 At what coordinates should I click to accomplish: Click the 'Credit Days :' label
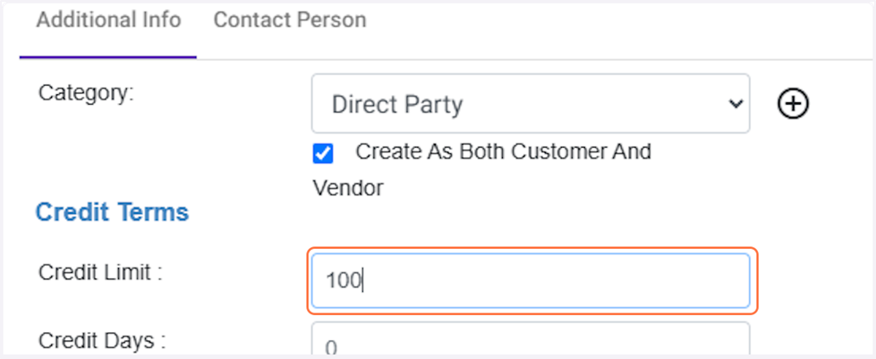click(x=102, y=341)
